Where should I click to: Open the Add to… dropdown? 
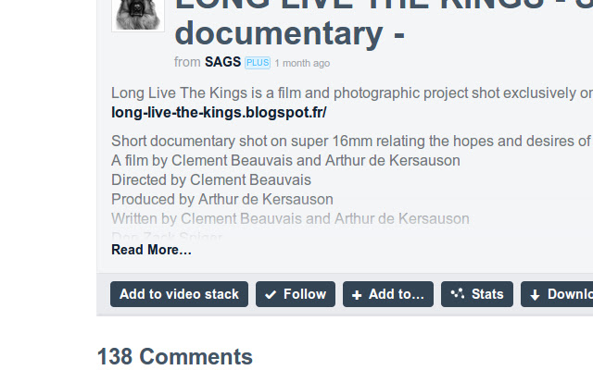(x=388, y=294)
